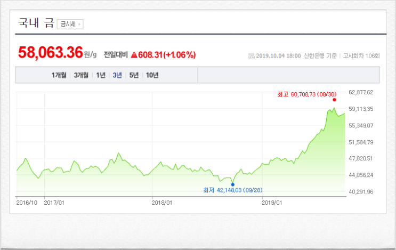Click the 2017/01 axis label
This screenshot has width=396, height=250.
click(x=54, y=203)
